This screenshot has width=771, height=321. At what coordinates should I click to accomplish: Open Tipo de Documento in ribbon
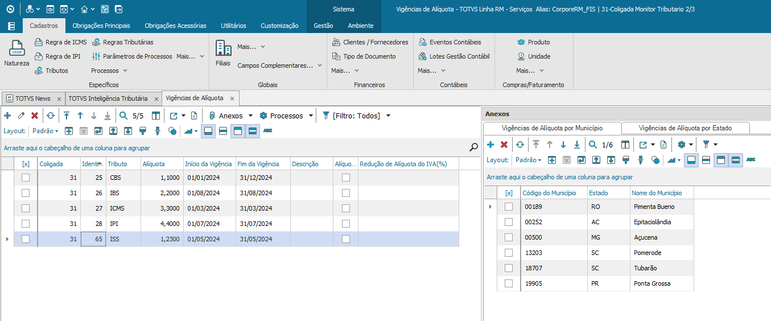pyautogui.click(x=364, y=56)
